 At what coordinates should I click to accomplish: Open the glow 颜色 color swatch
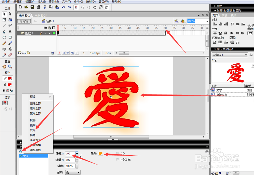click(100, 154)
